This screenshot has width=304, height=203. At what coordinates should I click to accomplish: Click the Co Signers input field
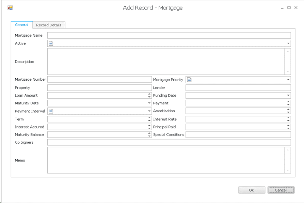click(169, 142)
